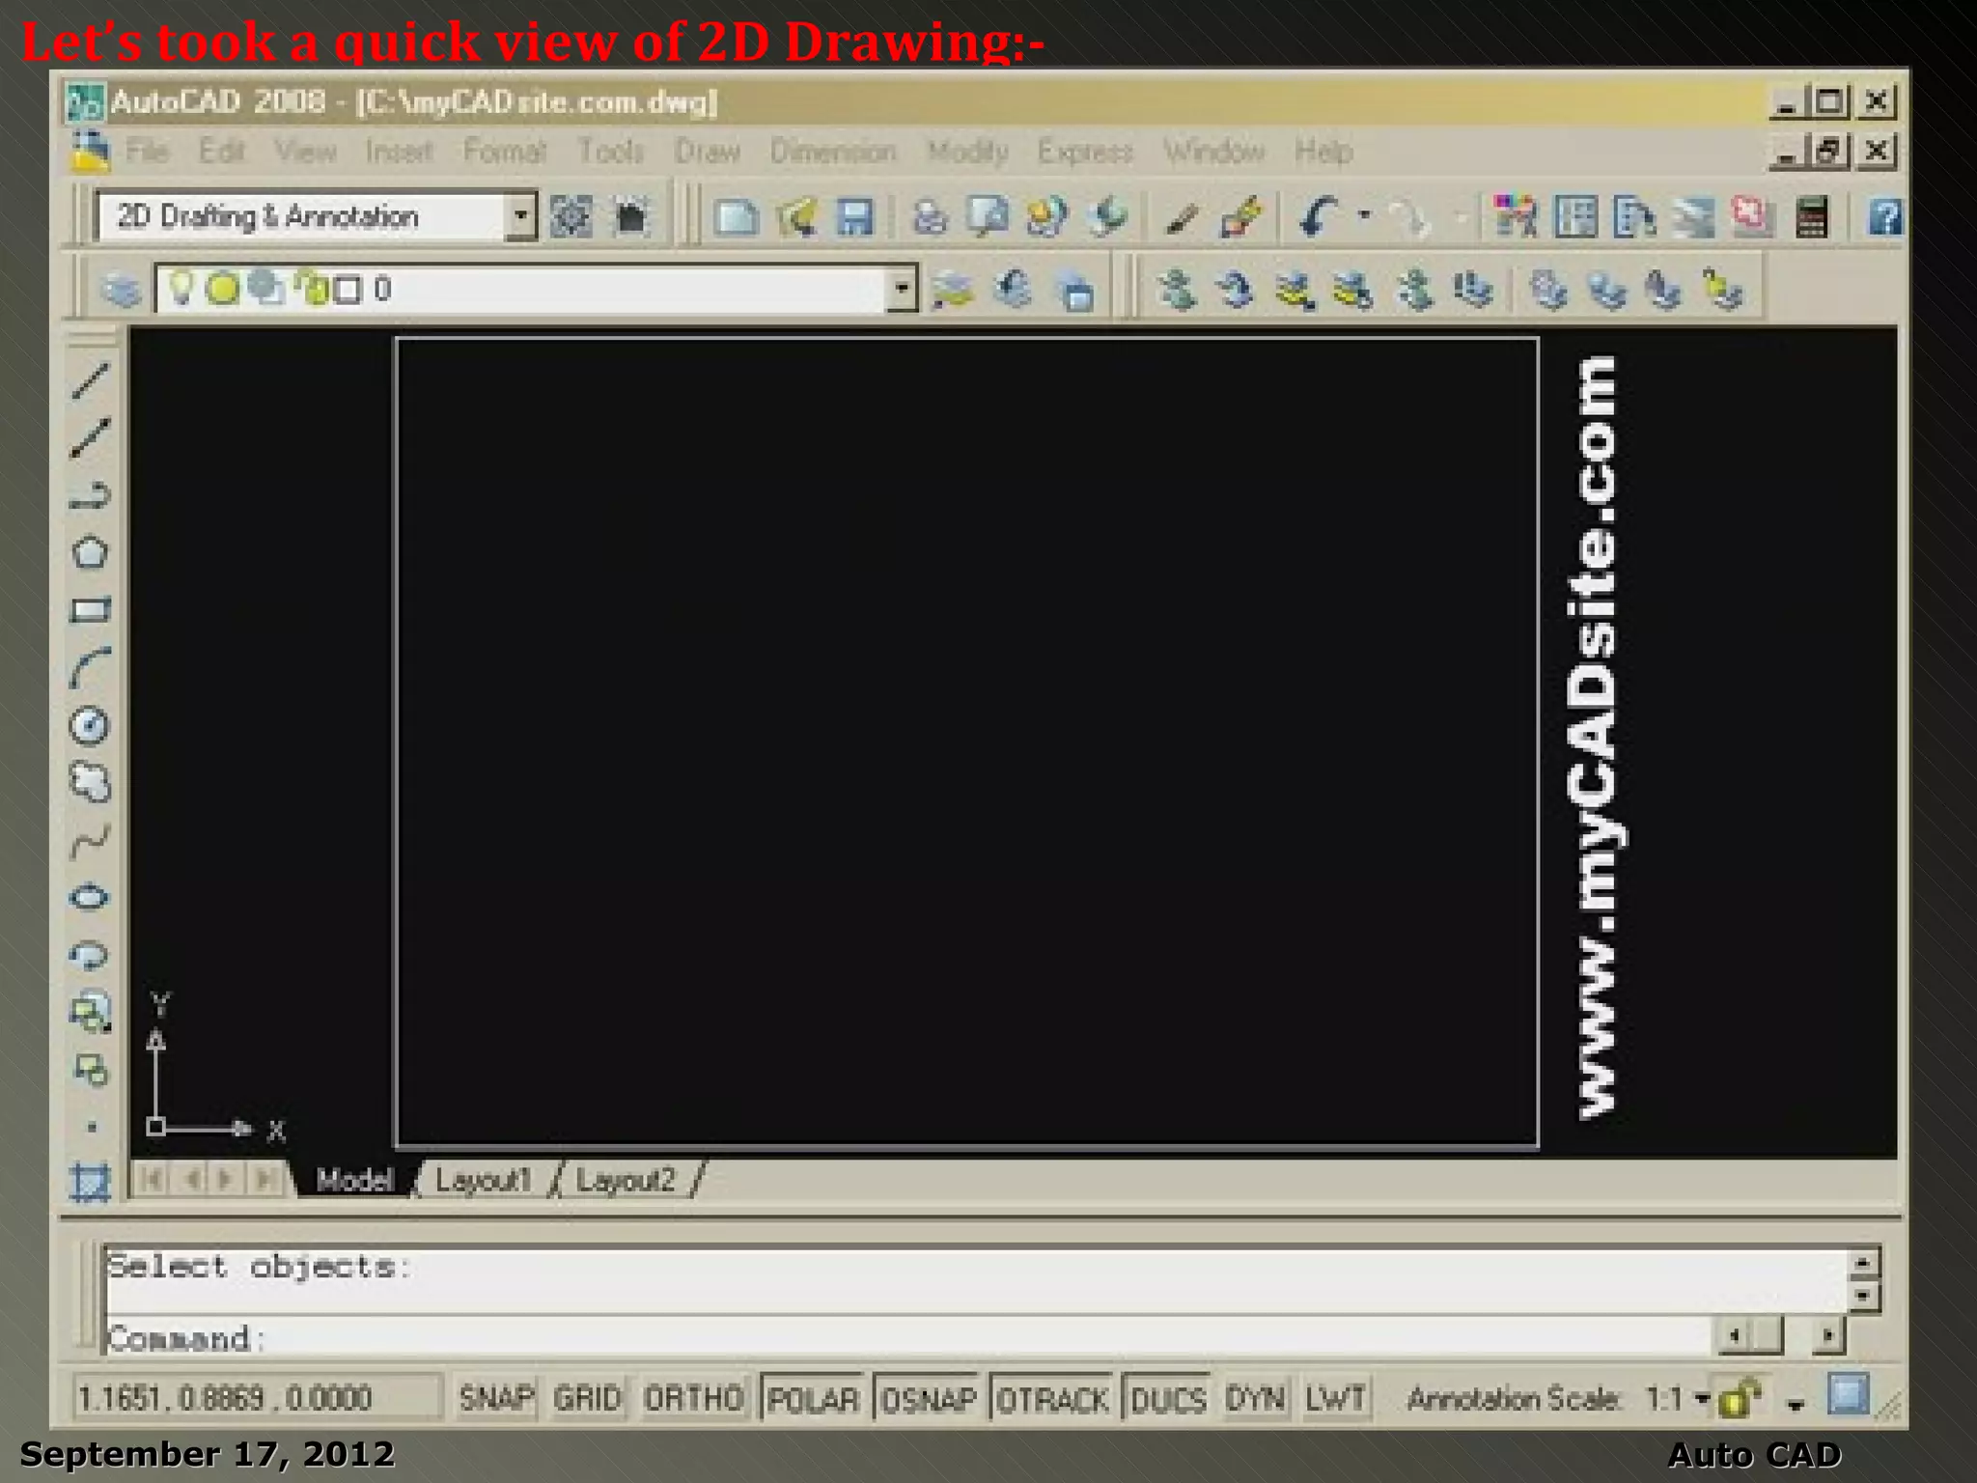The image size is (1977, 1483).
Task: Select the Revision Cloud tool
Action: (x=91, y=782)
